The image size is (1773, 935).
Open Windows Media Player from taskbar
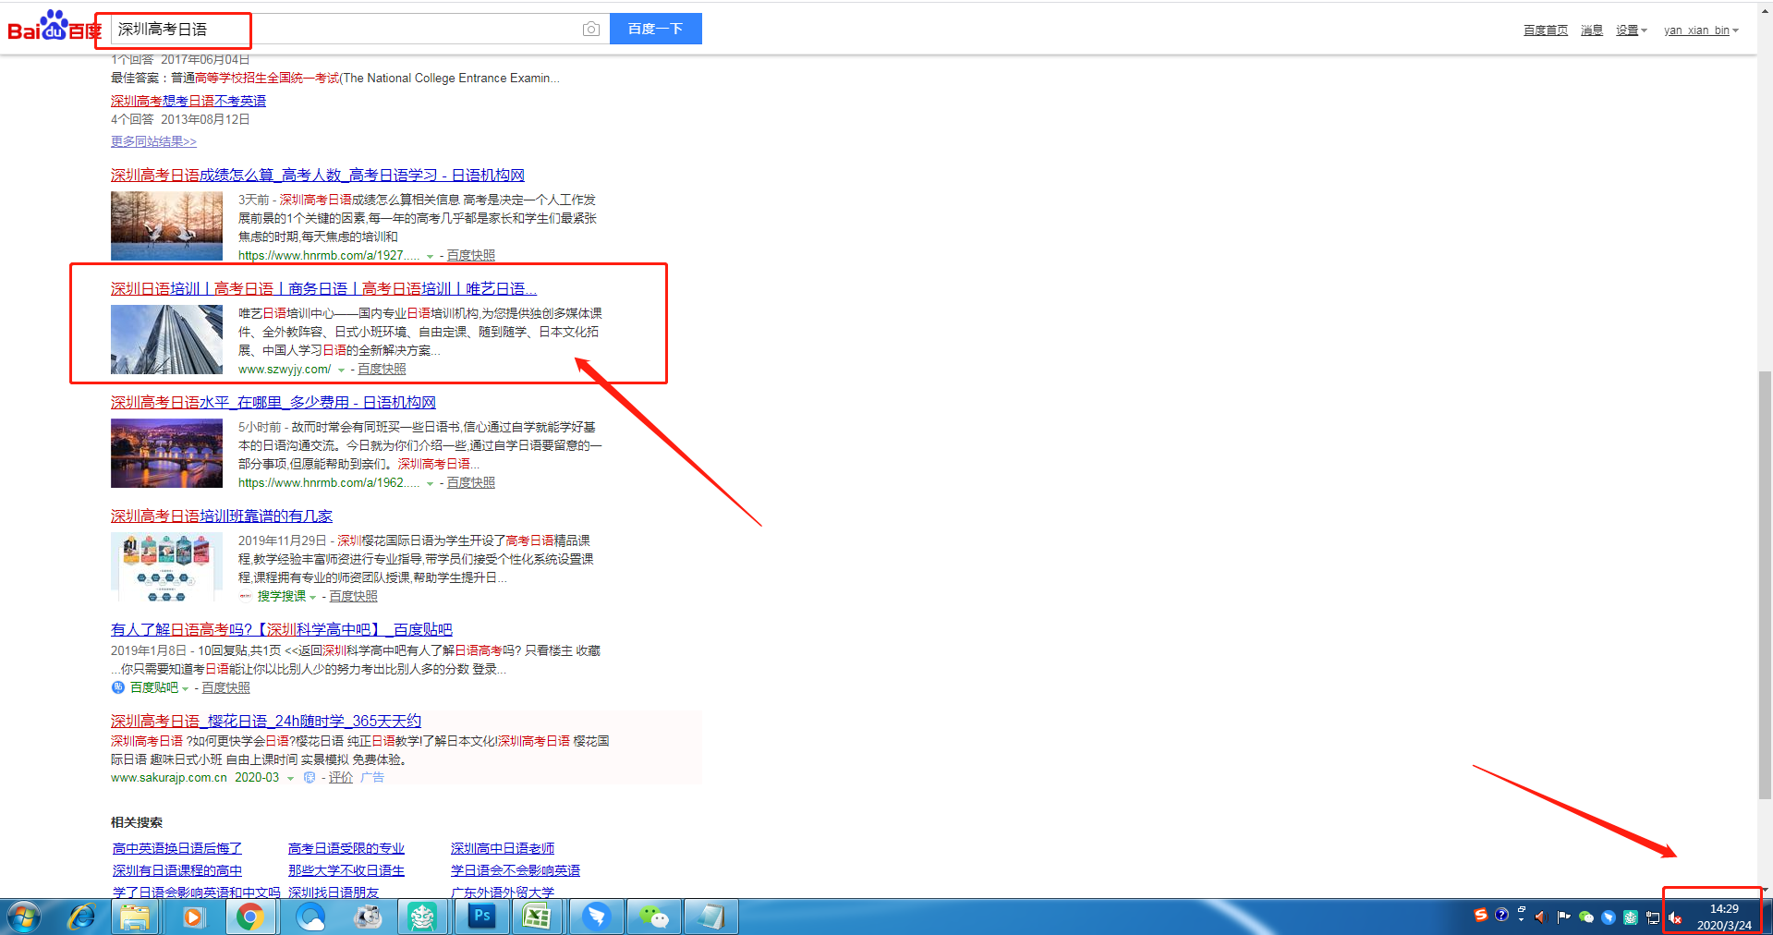(193, 917)
